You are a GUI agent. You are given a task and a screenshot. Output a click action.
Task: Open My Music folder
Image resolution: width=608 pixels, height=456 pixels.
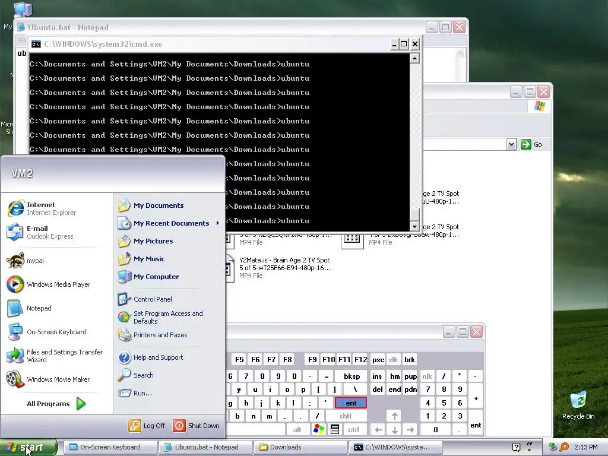(141, 259)
